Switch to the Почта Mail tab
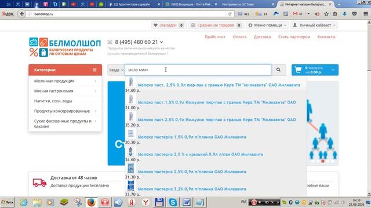The width and height of the screenshot is (371, 208). pos(191,4)
